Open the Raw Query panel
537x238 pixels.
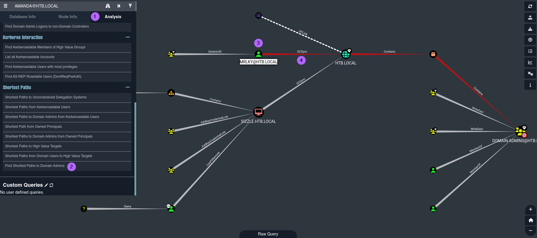click(268, 234)
